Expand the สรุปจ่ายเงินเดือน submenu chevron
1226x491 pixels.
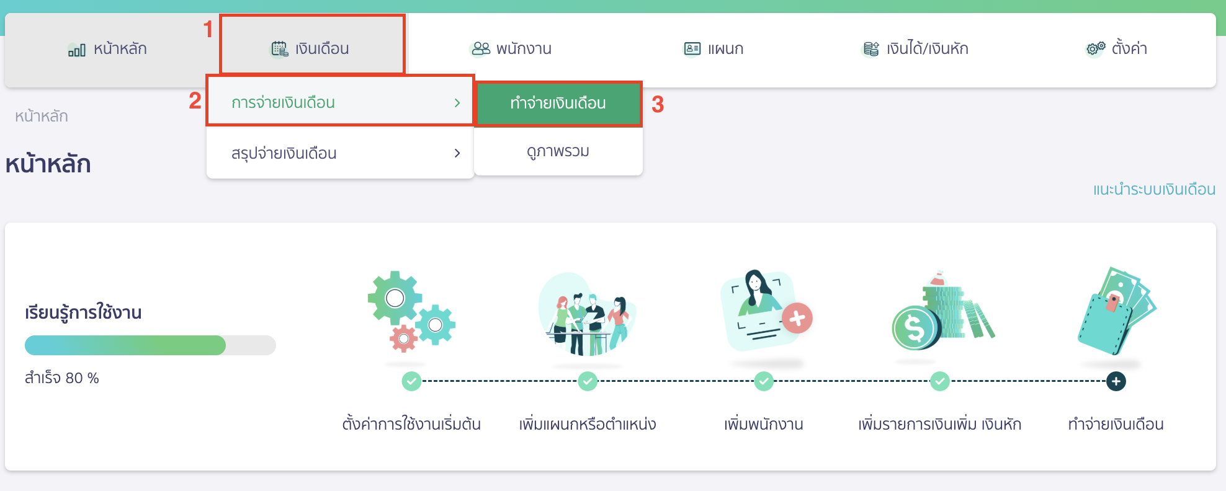457,153
